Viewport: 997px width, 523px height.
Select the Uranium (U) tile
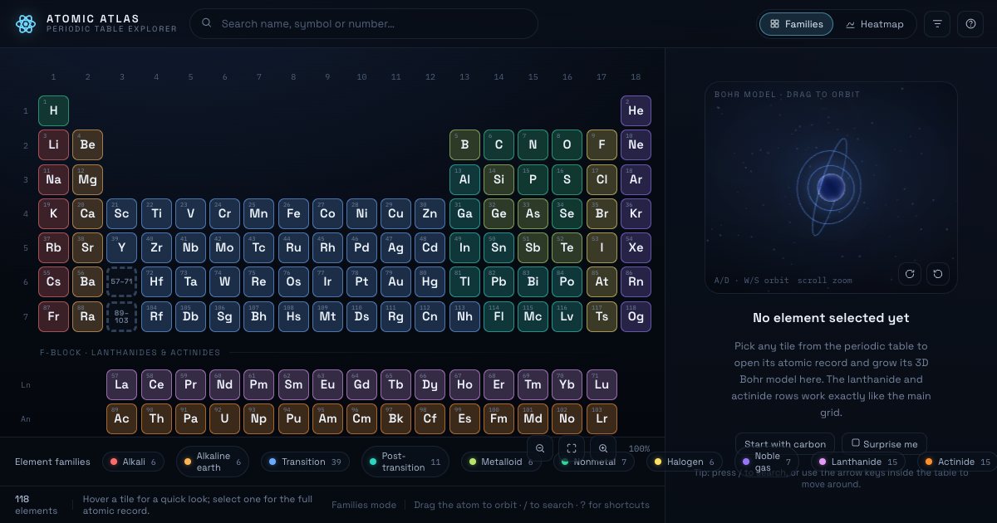pyautogui.click(x=224, y=419)
